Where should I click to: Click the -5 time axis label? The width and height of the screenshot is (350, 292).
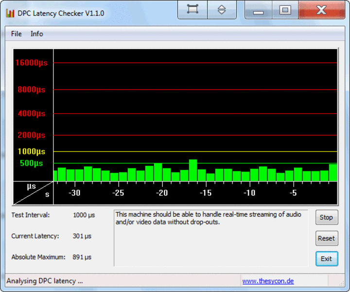pos(293,193)
